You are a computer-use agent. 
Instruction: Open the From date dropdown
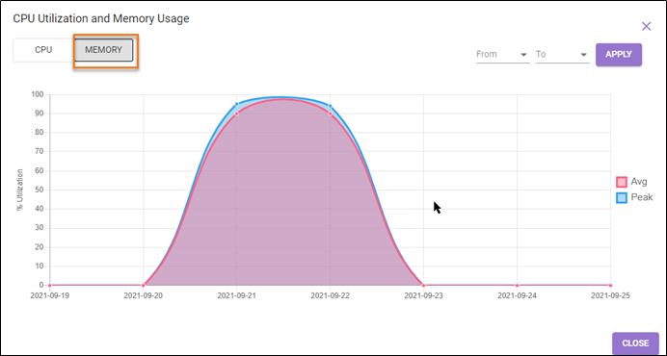503,55
